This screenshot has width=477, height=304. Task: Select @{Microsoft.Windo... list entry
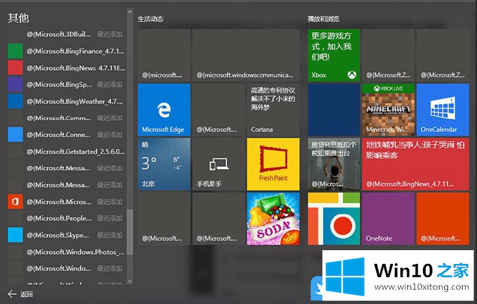(66, 269)
